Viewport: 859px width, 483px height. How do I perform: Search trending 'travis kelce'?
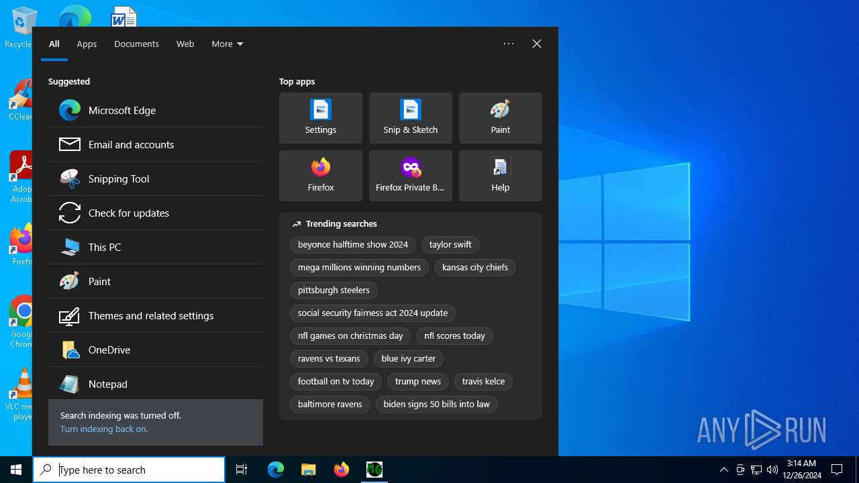click(483, 382)
